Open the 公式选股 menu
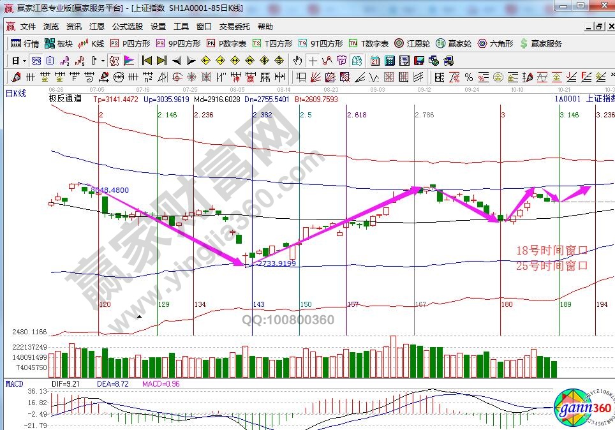Image resolution: width=615 pixels, height=430 pixels. [128, 26]
